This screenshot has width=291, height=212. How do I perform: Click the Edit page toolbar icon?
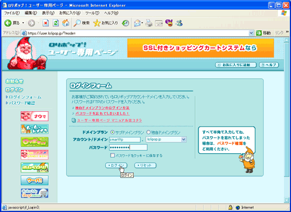tap(159, 23)
